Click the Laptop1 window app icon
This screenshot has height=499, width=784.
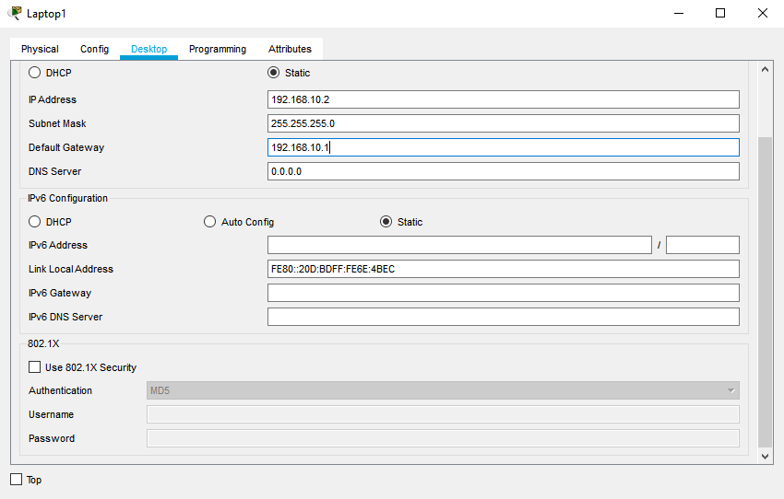[16, 13]
